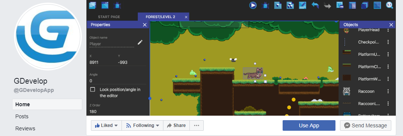Click the greyed-out redo arrow icon

(328, 5)
